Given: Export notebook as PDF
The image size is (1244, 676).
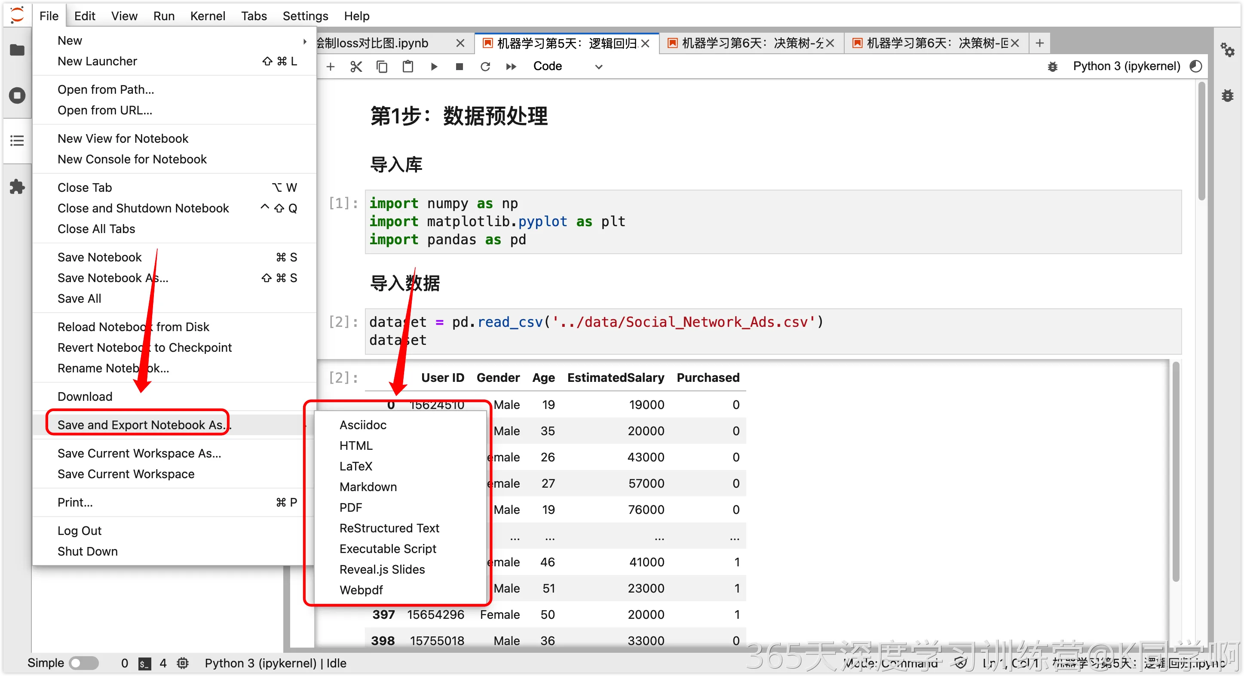Looking at the screenshot, I should [x=400, y=507].
